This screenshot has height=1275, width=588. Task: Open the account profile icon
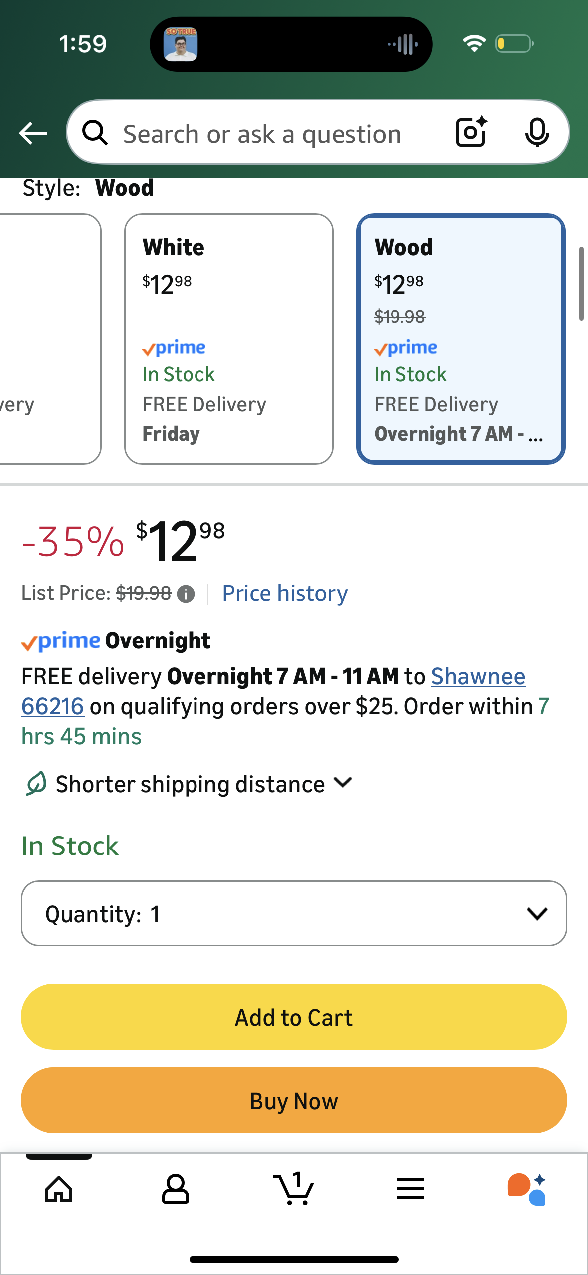[176, 1189]
